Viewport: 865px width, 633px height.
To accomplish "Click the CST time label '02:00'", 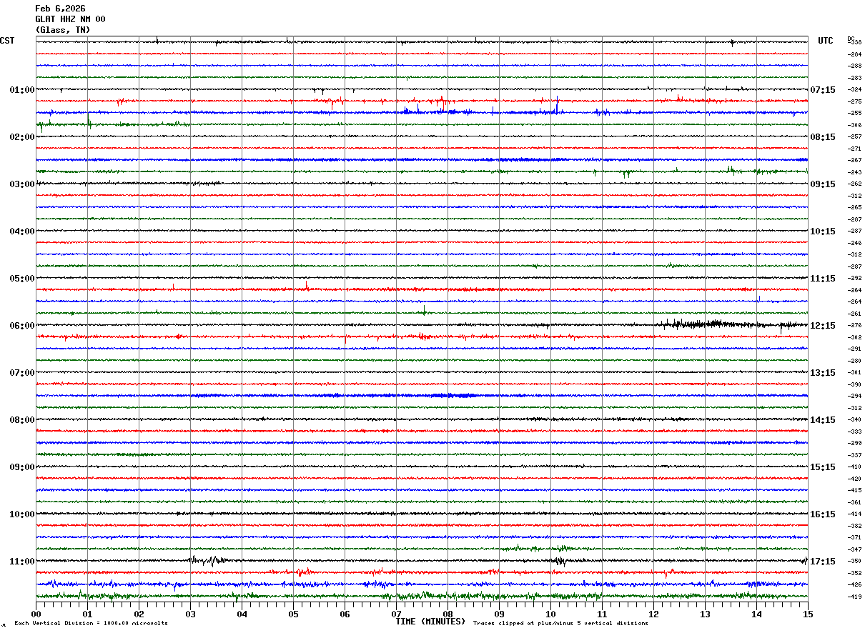I will [22, 137].
